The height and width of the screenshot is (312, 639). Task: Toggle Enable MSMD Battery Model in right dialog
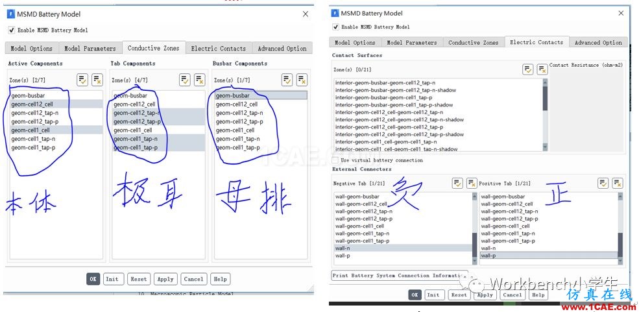(x=335, y=27)
